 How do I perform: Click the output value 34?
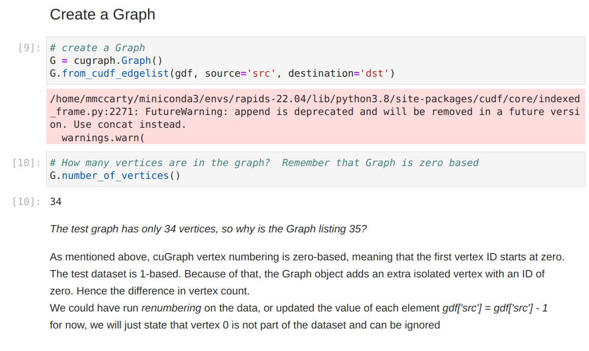pos(56,200)
